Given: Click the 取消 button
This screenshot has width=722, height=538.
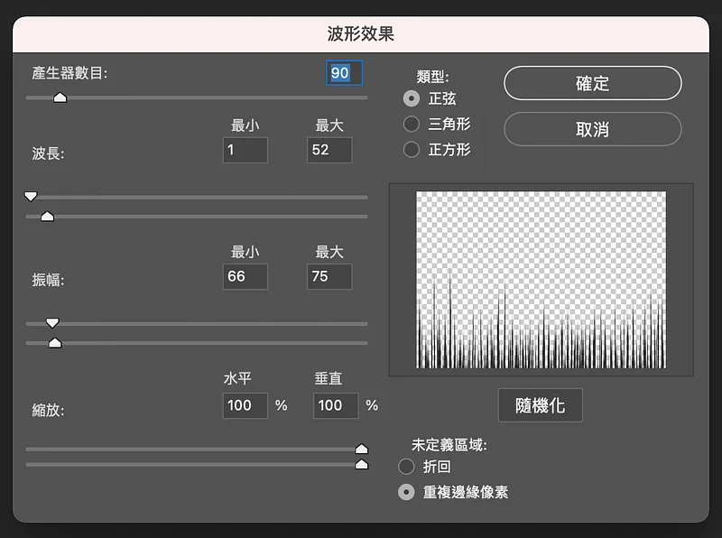Looking at the screenshot, I should pyautogui.click(x=593, y=129).
